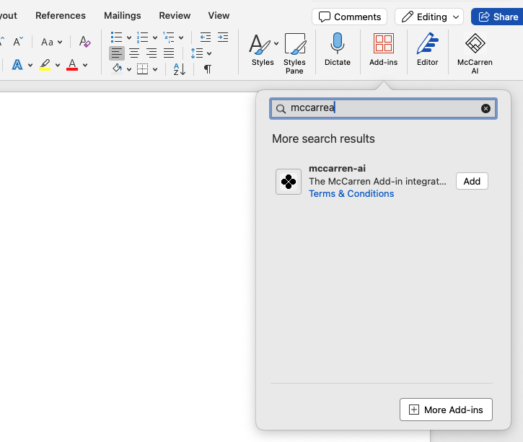This screenshot has width=523, height=442.
Task: Toggle Align Right paragraph alignment
Action: (151, 53)
